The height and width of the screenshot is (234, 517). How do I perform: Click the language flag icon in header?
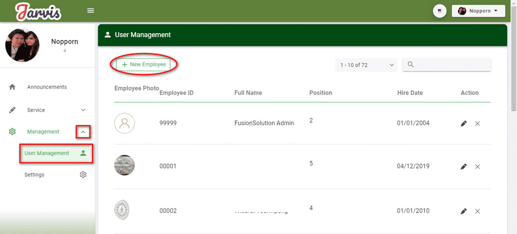pos(439,11)
